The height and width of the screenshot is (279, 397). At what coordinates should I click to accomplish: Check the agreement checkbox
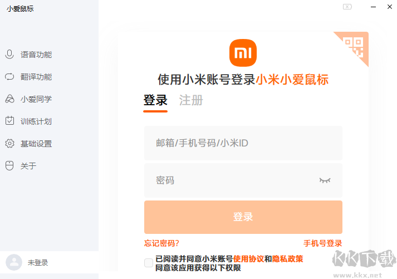tap(149, 263)
